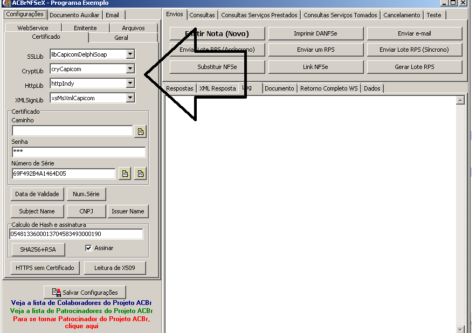Click the become Patrocinador 'clique aqui' link
476x333 pixels.
click(x=81, y=322)
